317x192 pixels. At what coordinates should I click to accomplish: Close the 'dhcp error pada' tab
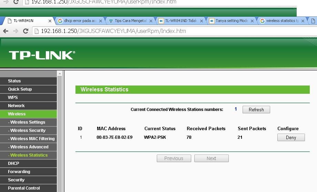point(101,21)
